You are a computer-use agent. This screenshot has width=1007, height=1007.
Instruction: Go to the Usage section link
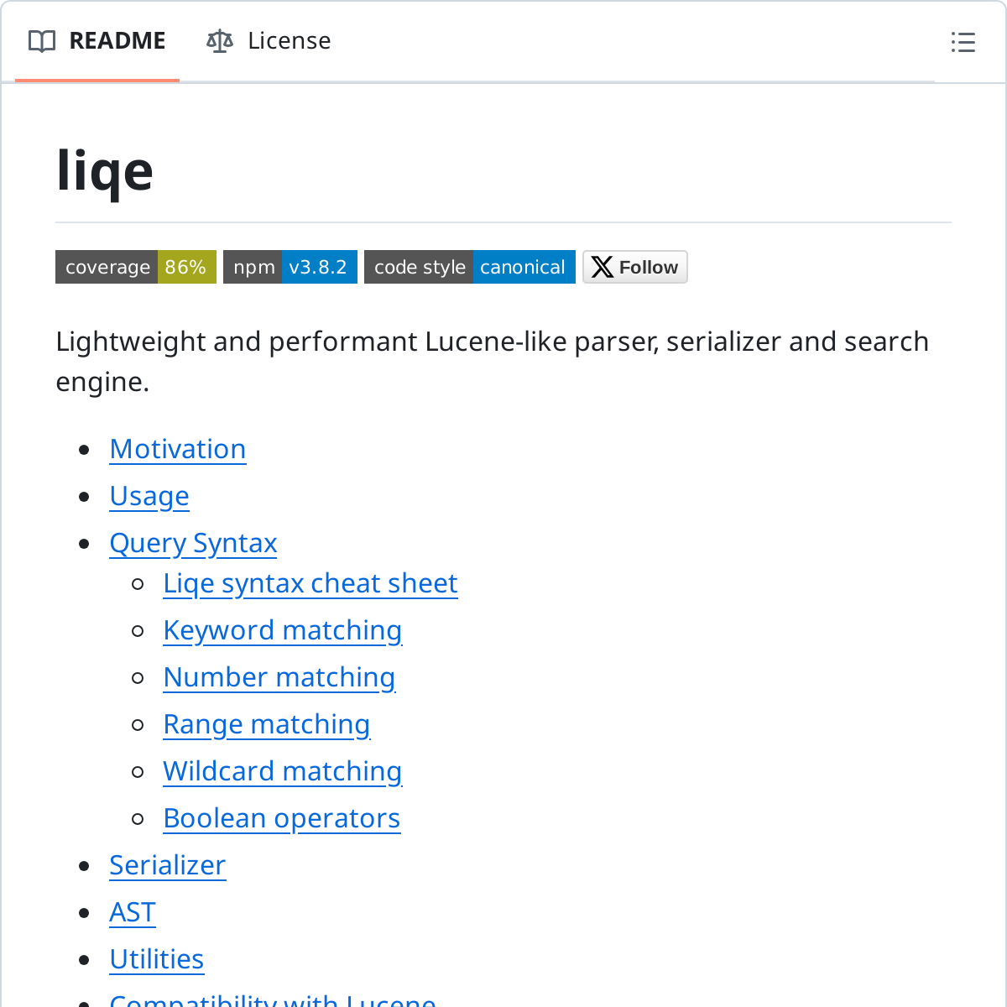pos(149,496)
